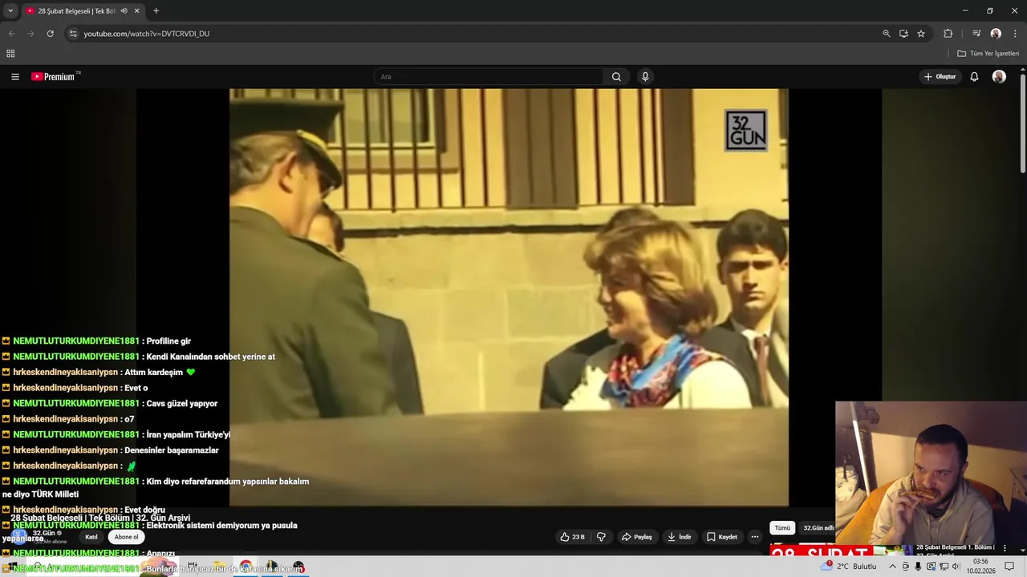This screenshot has width=1027, height=577.
Task: Select the Tümü filter chip
Action: pos(782,528)
